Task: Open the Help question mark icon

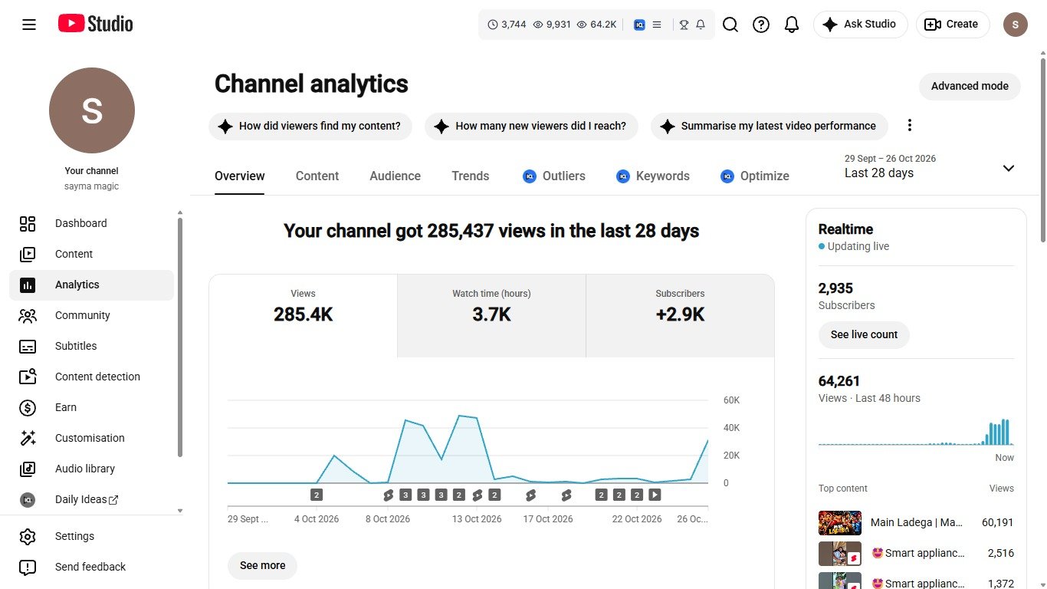Action: [761, 25]
